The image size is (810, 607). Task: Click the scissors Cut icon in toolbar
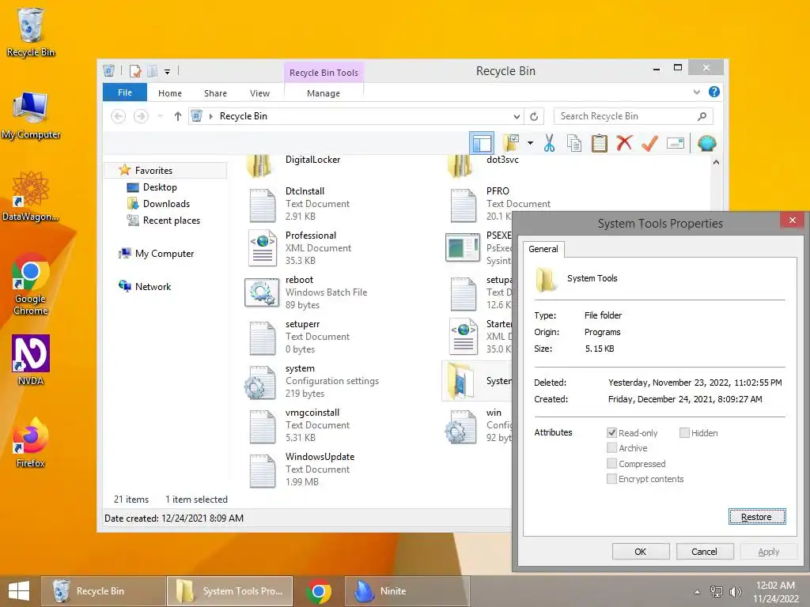[x=549, y=143]
